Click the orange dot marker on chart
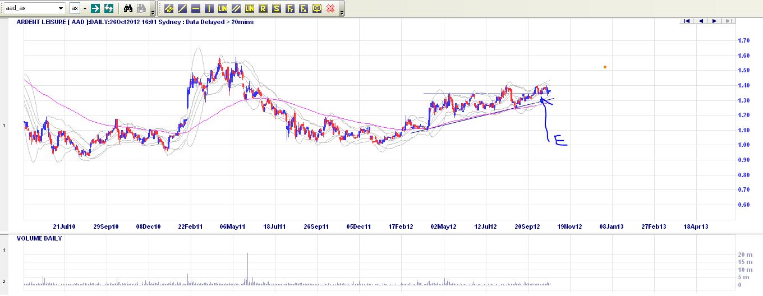This screenshot has width=763, height=296. click(x=605, y=67)
